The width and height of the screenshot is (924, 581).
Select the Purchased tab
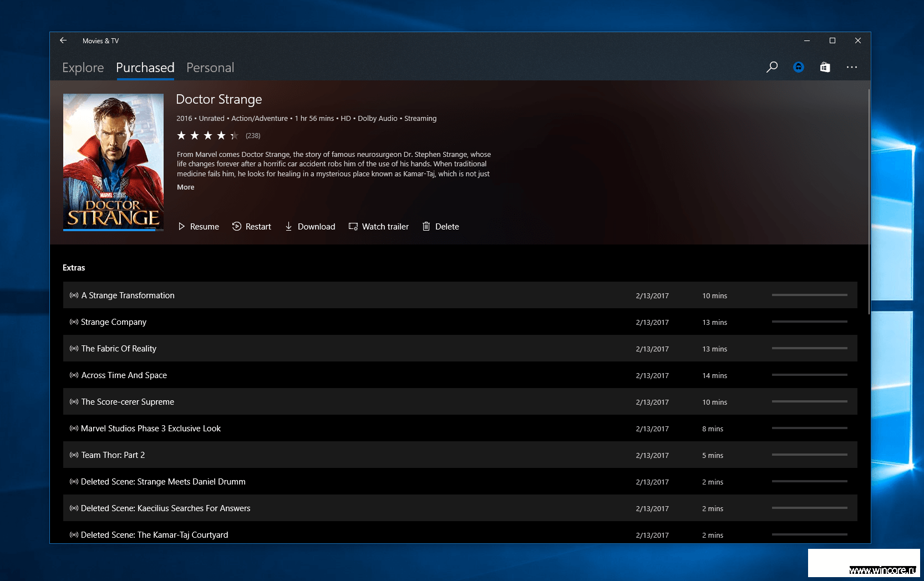click(x=145, y=68)
